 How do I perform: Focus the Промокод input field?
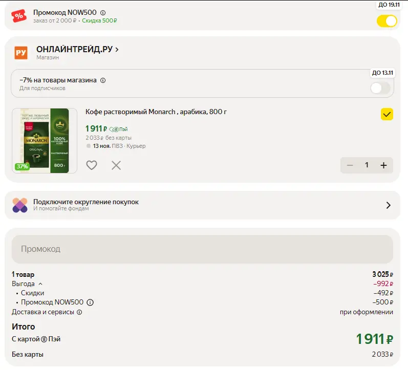202,249
